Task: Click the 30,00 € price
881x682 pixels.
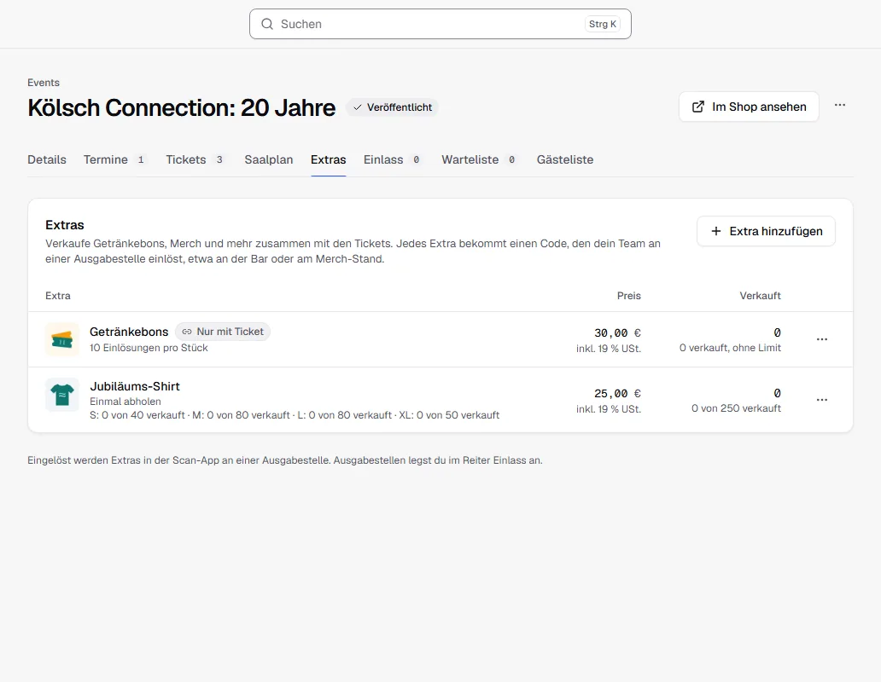Action: [x=617, y=333]
